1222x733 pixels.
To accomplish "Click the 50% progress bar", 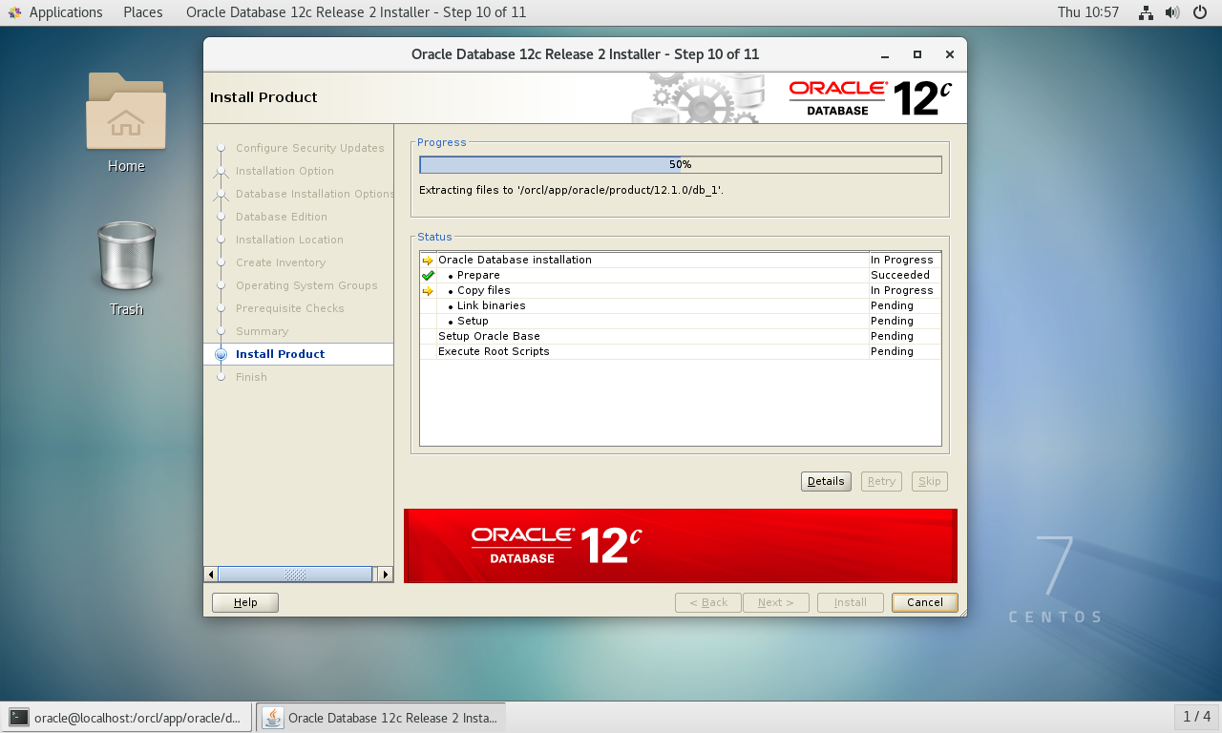I will coord(681,165).
